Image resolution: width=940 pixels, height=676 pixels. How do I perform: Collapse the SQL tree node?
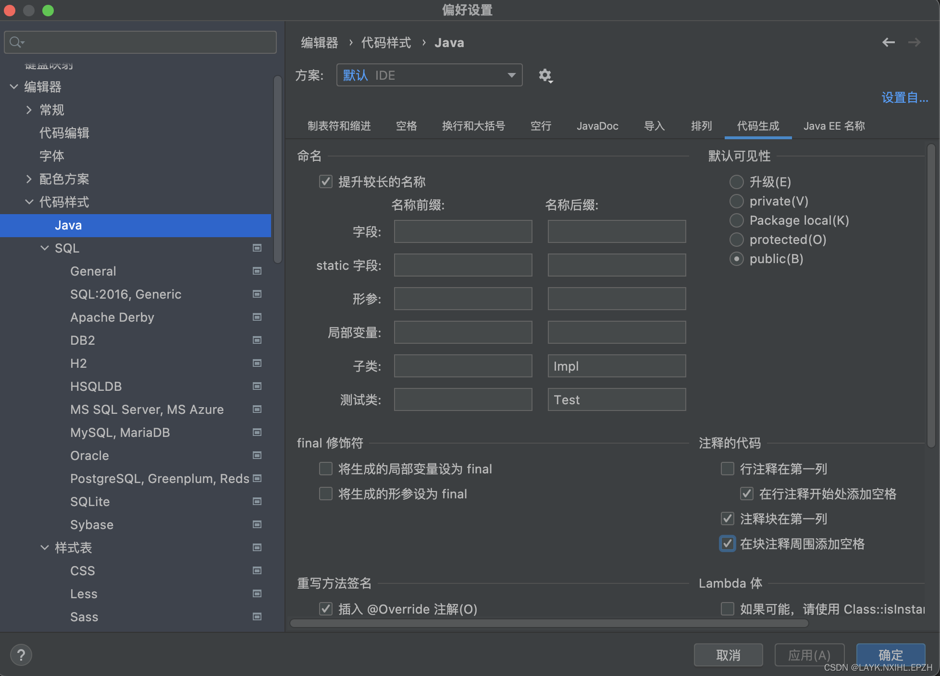[45, 248]
